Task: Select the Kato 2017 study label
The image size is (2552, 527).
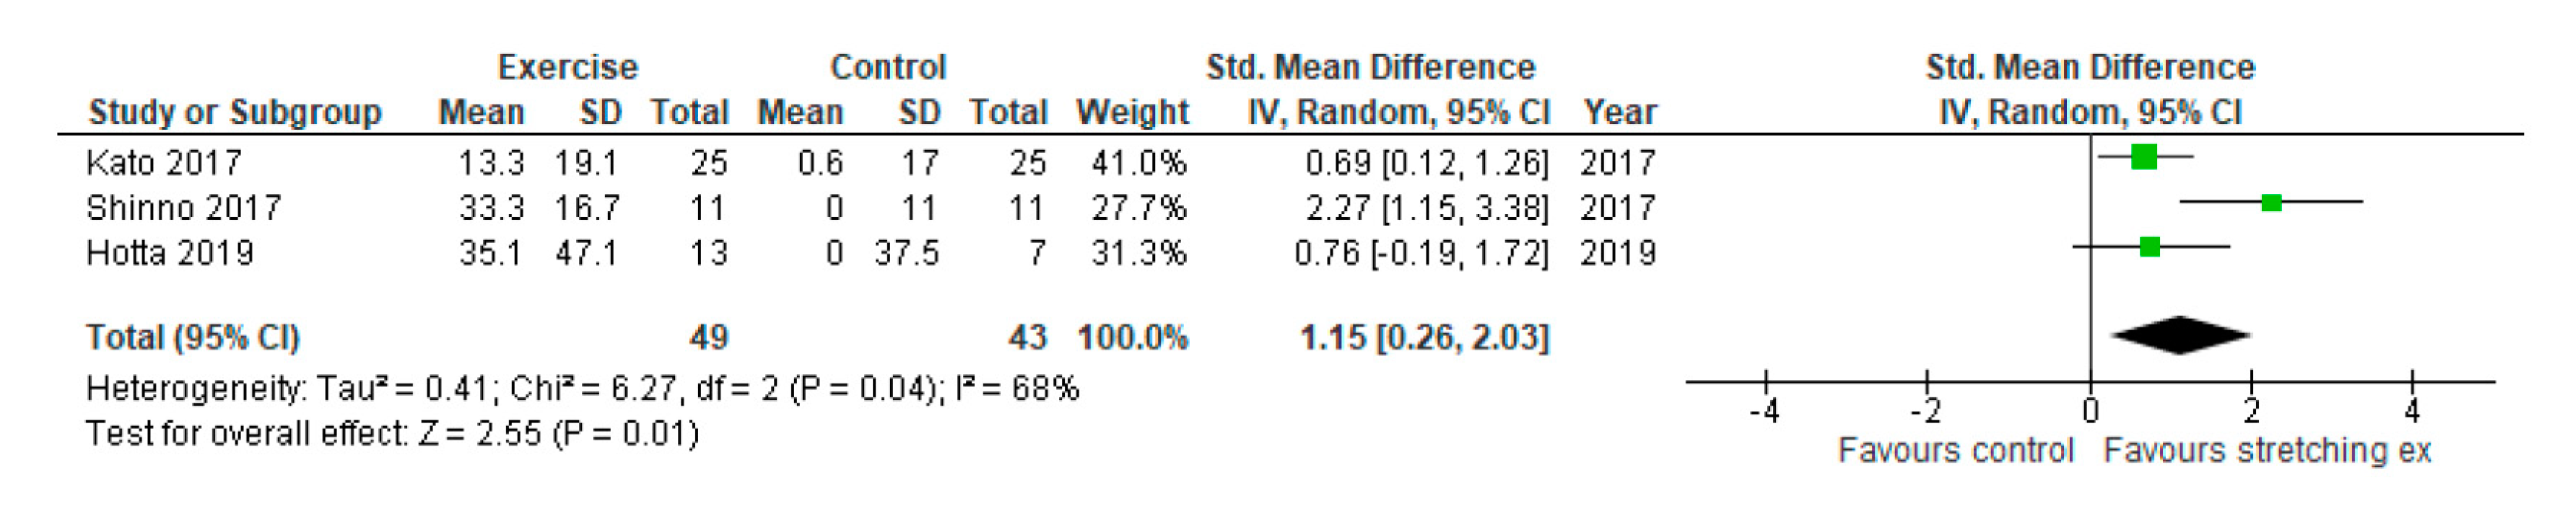Action: [165, 162]
